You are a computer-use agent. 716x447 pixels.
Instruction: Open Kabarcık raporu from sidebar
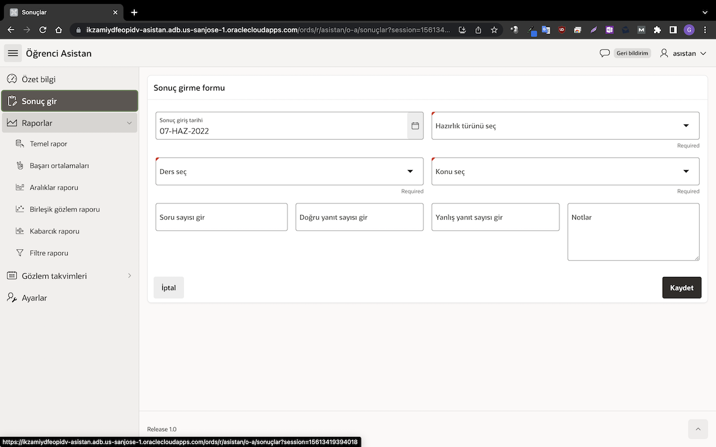[54, 231]
